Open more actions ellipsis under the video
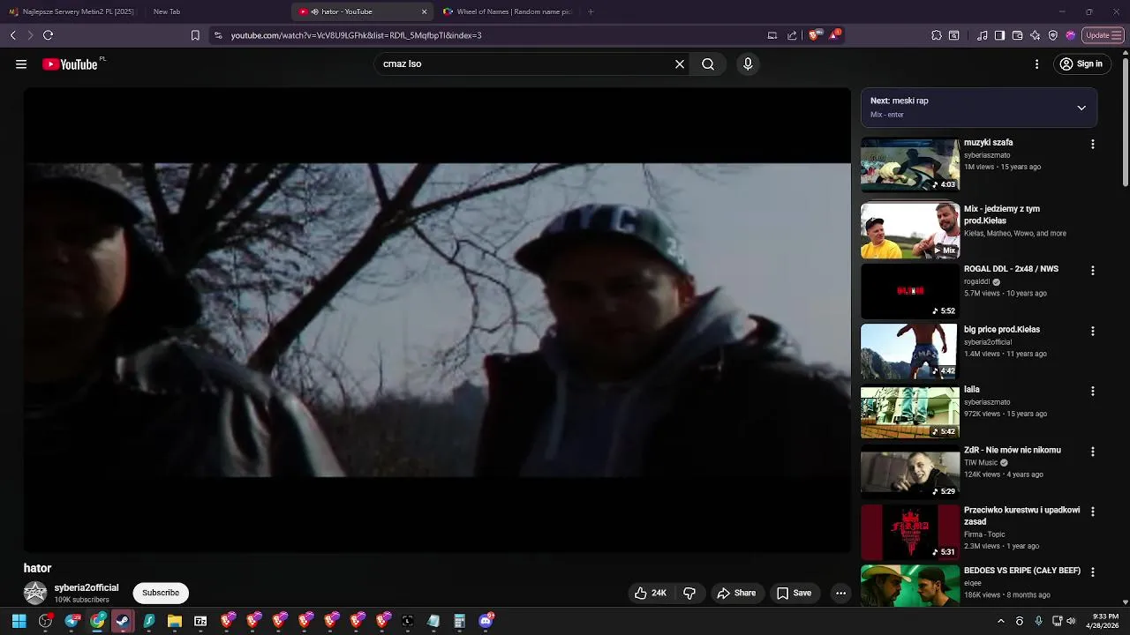1130x635 pixels. 840,593
